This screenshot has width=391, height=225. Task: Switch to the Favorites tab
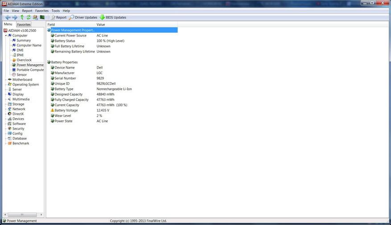(24, 25)
